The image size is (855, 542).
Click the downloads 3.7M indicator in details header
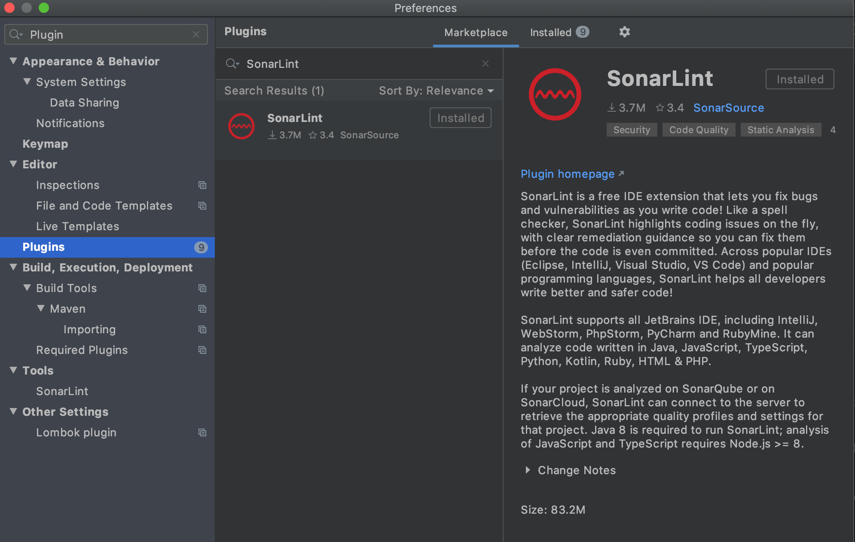point(626,108)
